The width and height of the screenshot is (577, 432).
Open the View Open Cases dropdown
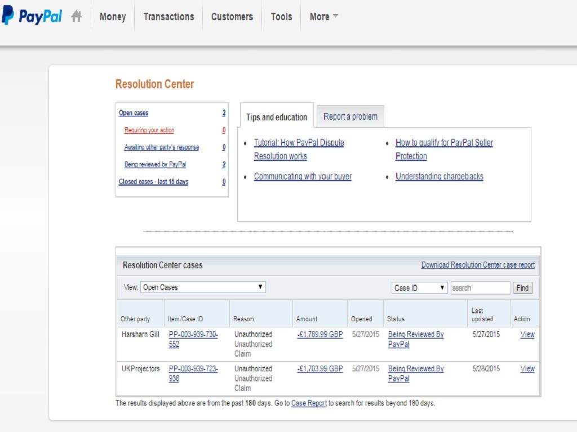pos(203,287)
